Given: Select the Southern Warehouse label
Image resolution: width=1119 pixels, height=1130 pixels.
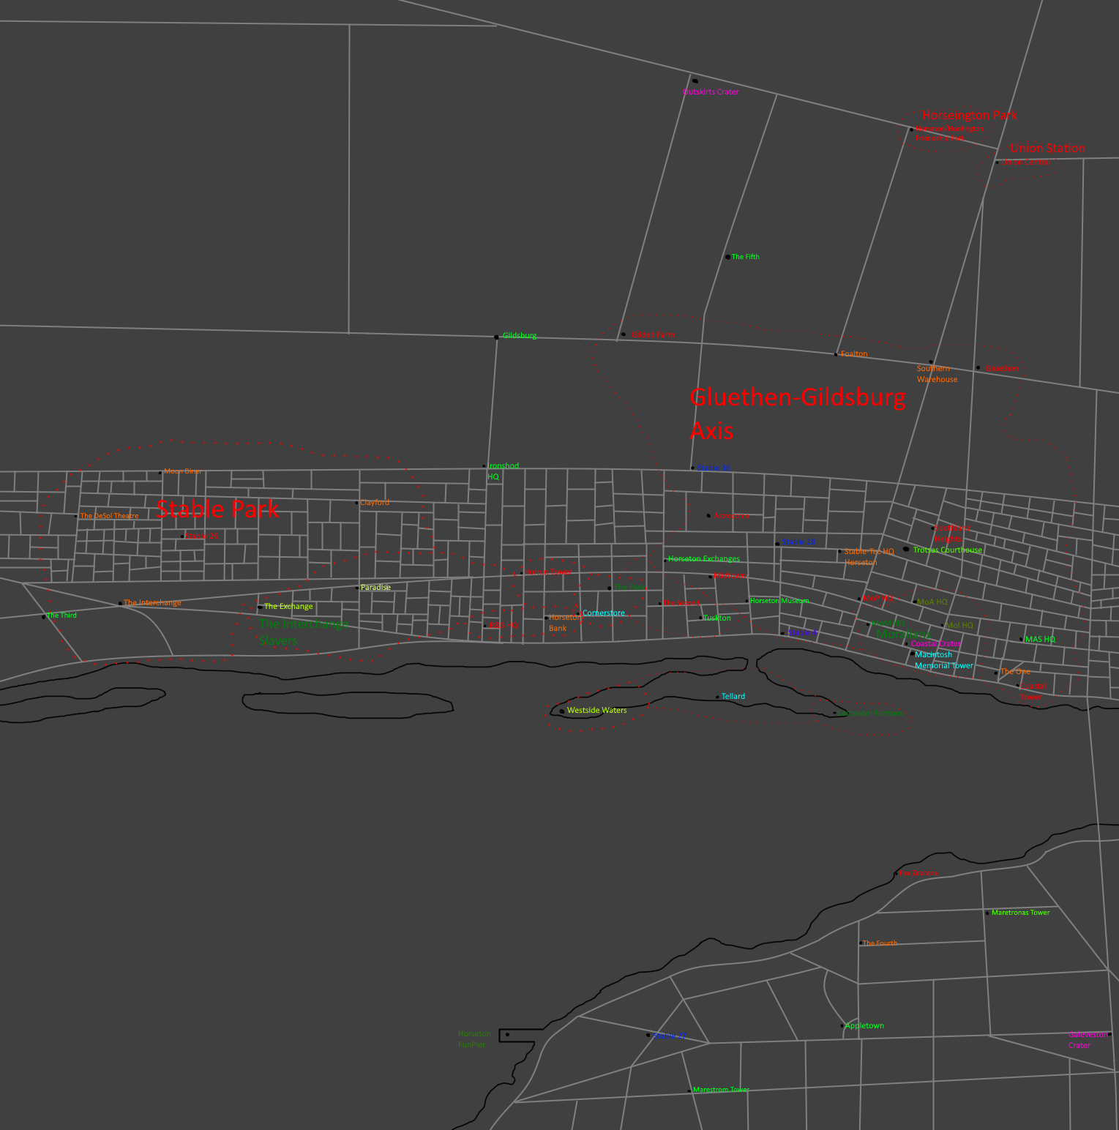Looking at the screenshot, I should 937,374.
